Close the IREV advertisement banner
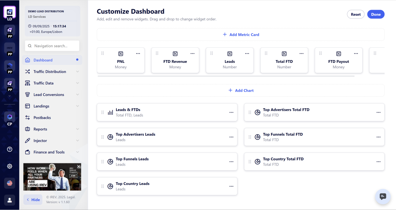Image resolution: width=396 pixels, height=210 pixels. tap(79, 166)
